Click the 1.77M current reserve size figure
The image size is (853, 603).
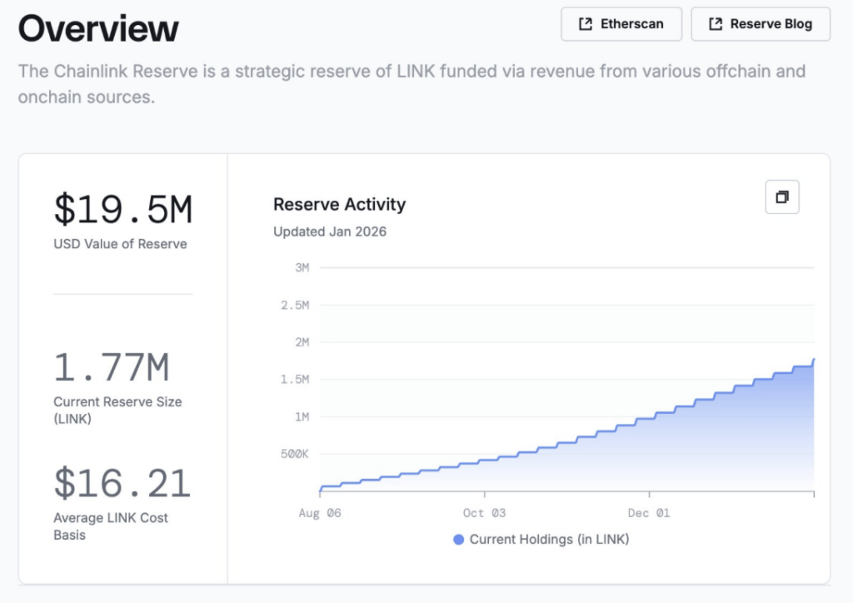point(112,367)
